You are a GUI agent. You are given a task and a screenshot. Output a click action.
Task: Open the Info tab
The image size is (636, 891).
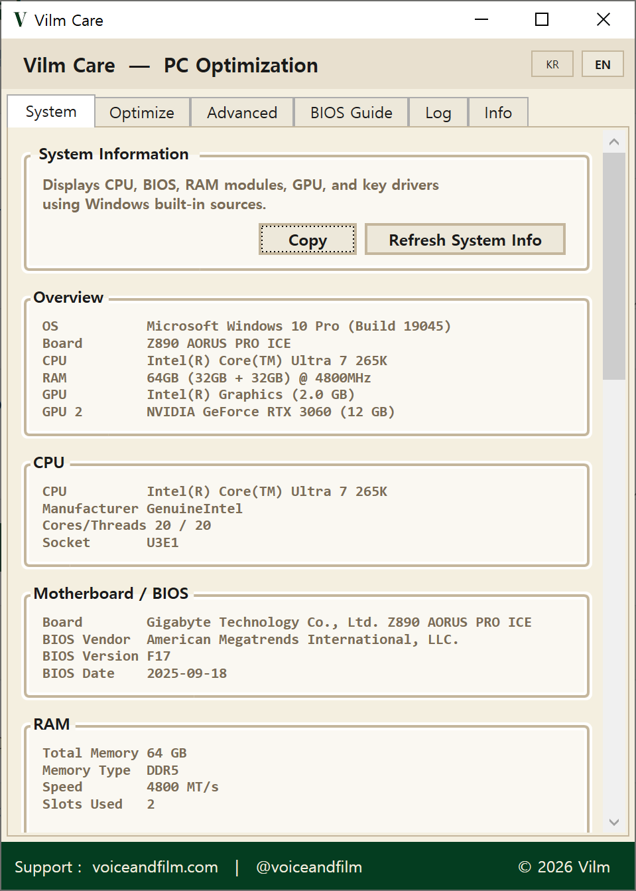(x=498, y=112)
